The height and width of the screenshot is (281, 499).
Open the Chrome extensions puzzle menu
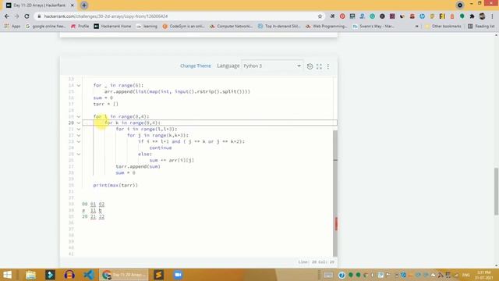click(x=472, y=16)
